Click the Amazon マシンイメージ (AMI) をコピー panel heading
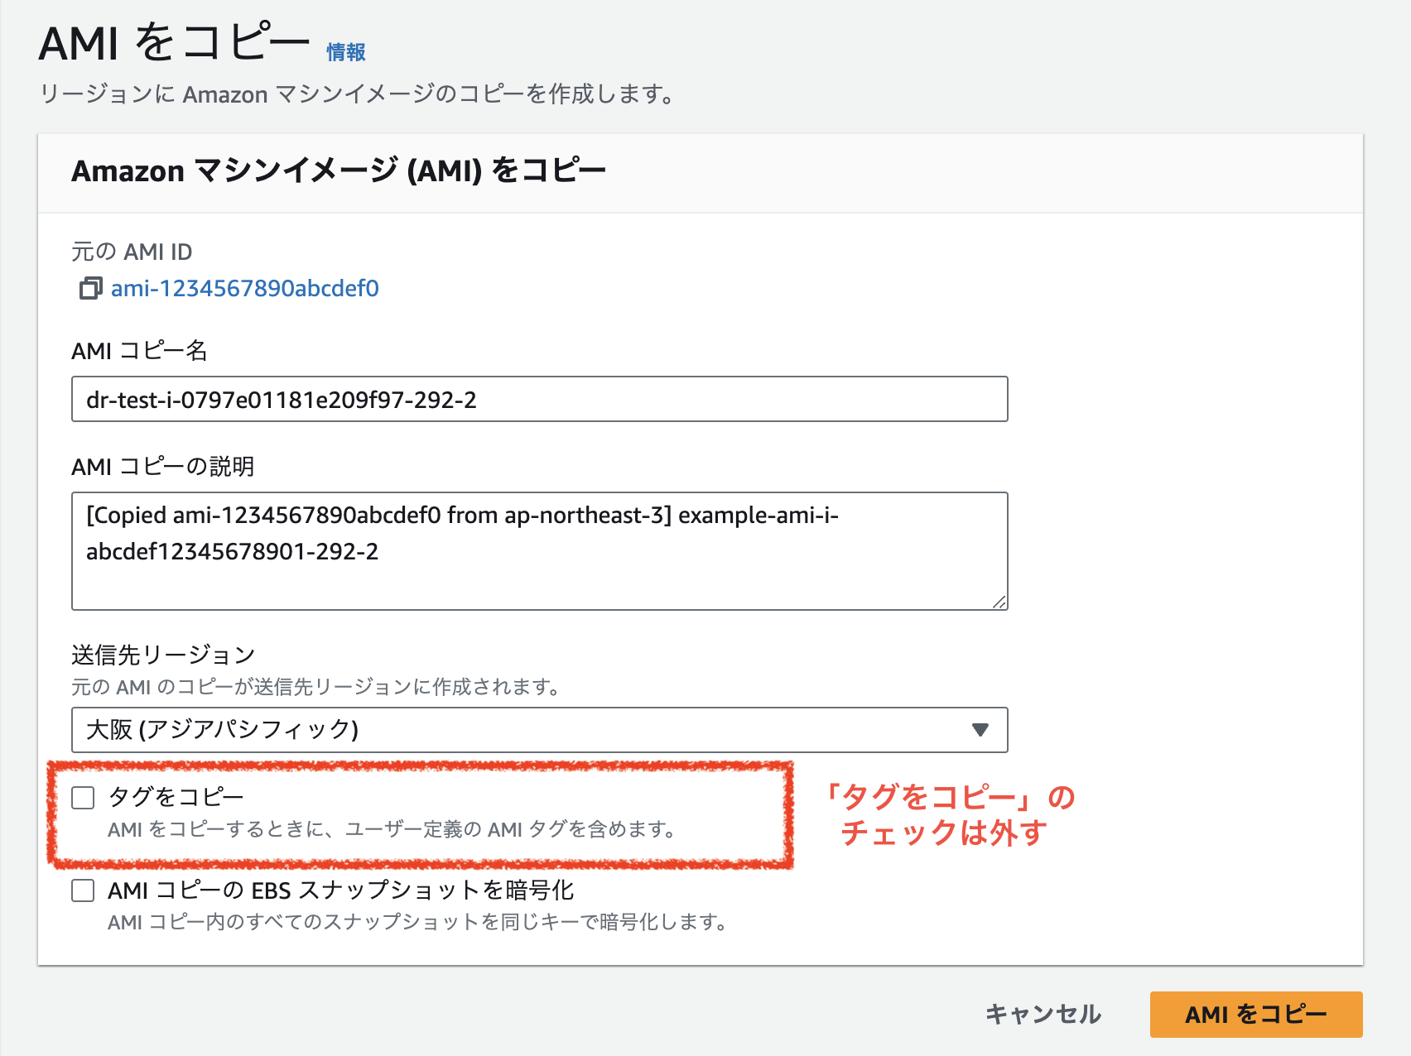This screenshot has height=1056, width=1411. (x=339, y=171)
